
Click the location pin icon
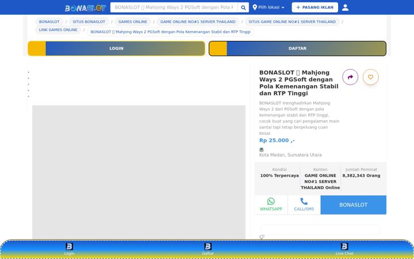(x=255, y=7)
